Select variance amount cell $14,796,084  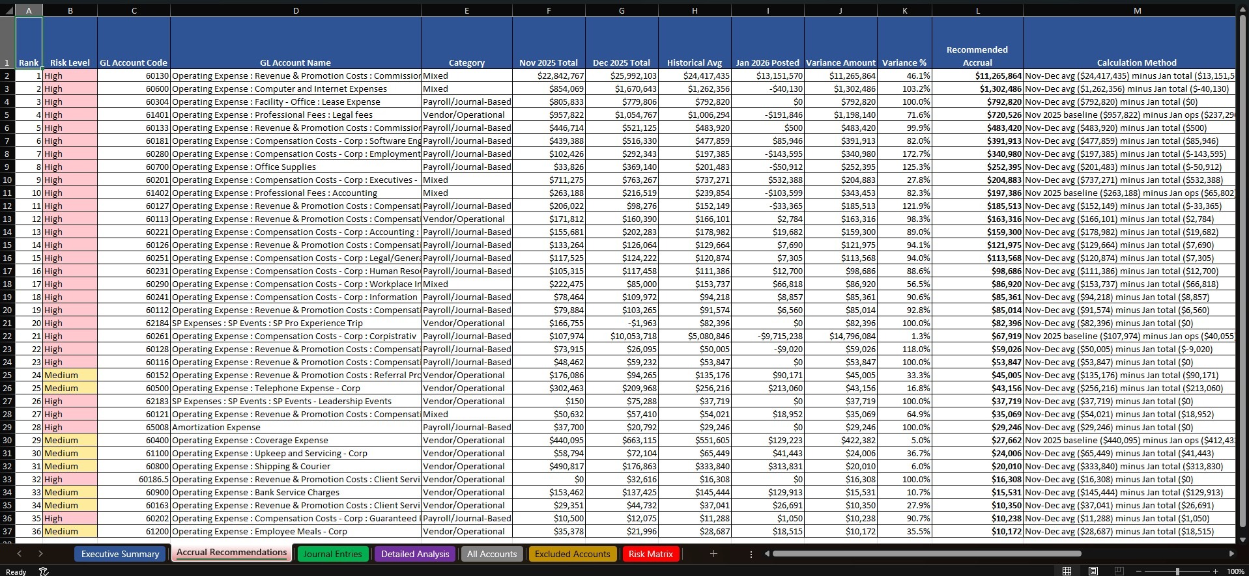pos(840,336)
